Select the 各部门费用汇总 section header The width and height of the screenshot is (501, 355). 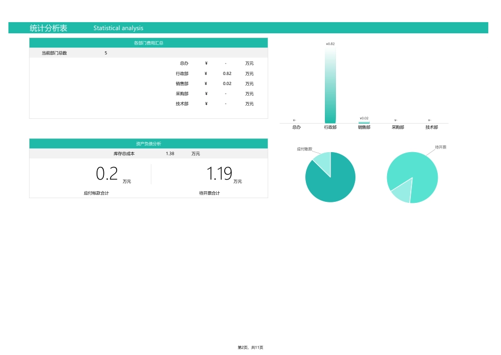point(148,43)
